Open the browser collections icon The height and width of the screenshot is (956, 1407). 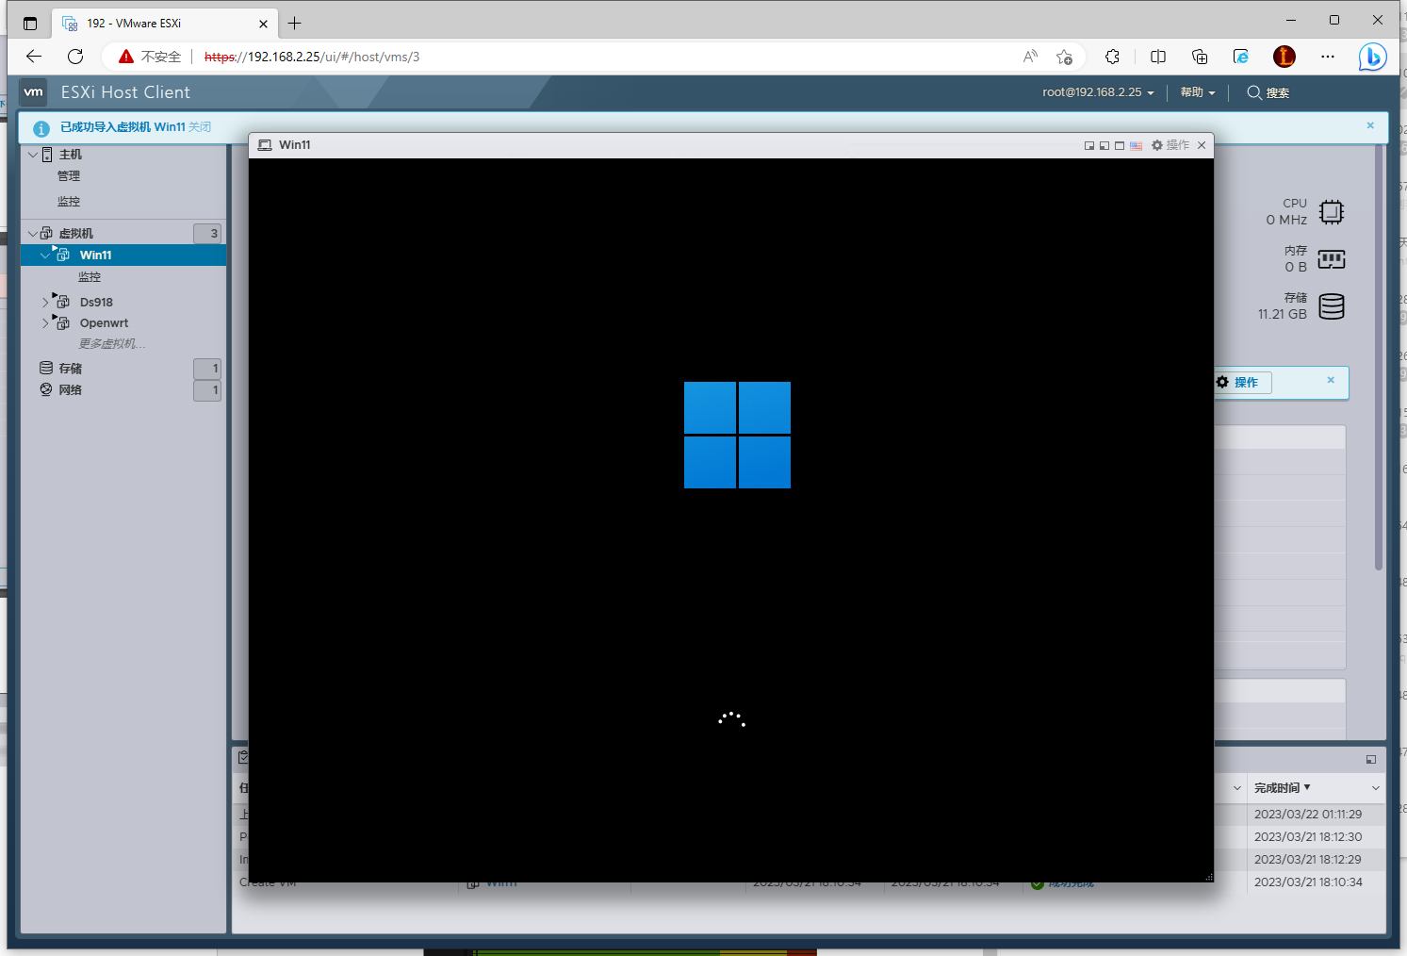point(1200,57)
